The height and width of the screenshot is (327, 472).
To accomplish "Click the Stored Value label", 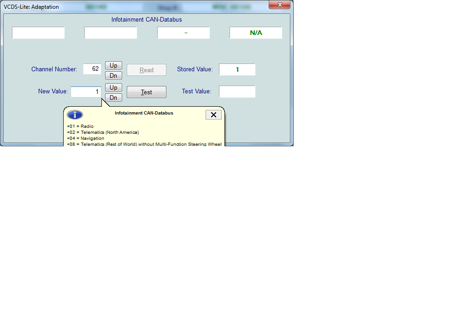I will pos(195,69).
